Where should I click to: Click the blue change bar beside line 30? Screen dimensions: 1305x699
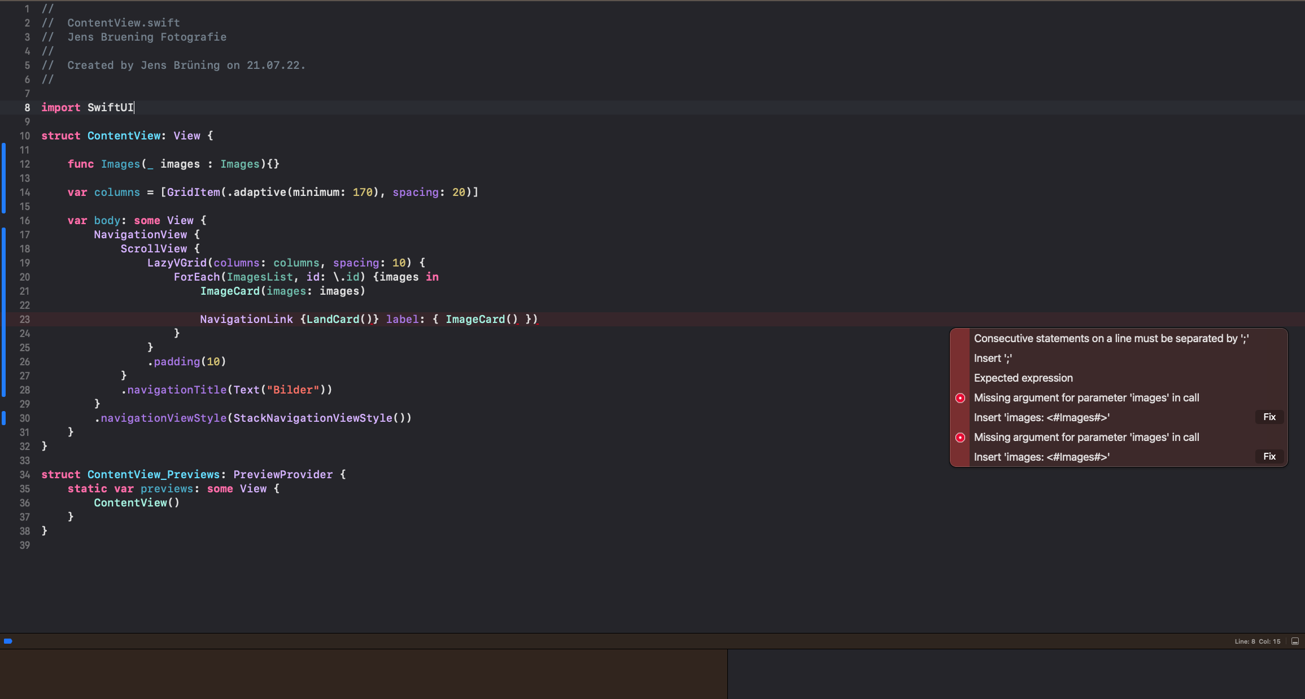[x=4, y=418]
